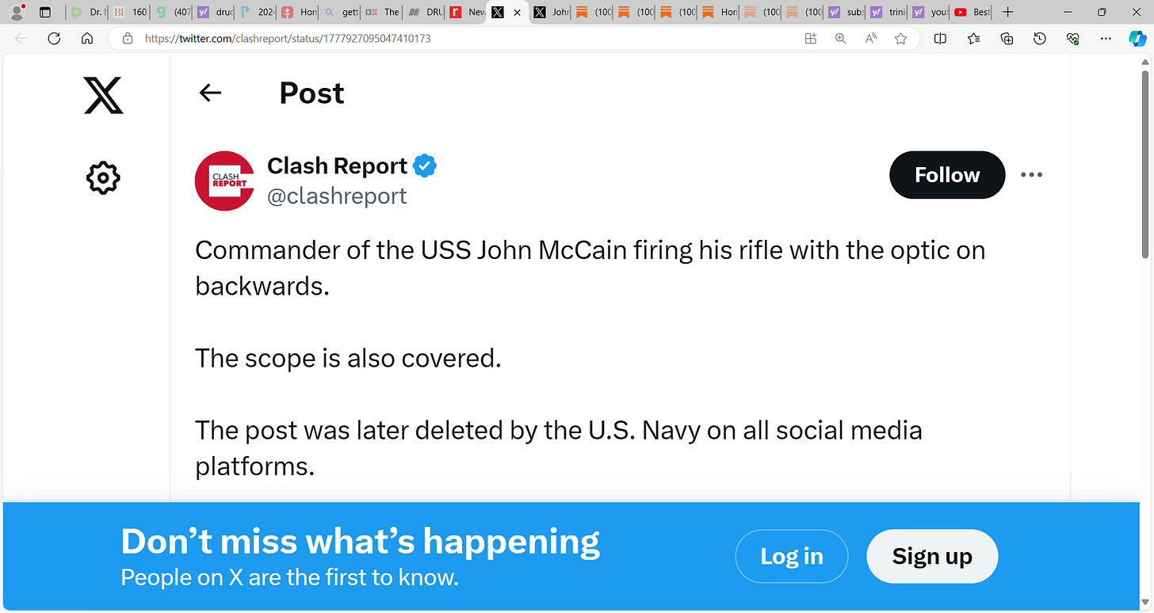This screenshot has width=1154, height=613.
Task: Select the Log in button
Action: click(791, 556)
